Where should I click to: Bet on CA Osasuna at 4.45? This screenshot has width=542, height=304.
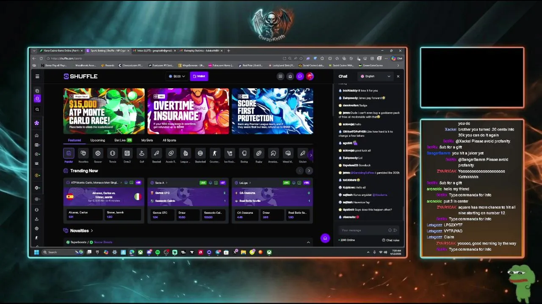point(247,214)
